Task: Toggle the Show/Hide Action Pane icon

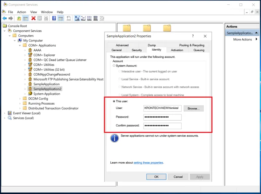Action: click(60, 18)
